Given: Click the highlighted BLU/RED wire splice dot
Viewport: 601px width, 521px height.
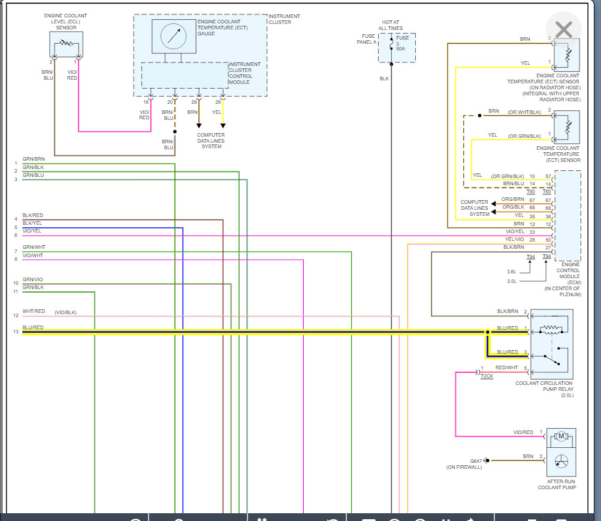Looking at the screenshot, I should pyautogui.click(x=488, y=332).
